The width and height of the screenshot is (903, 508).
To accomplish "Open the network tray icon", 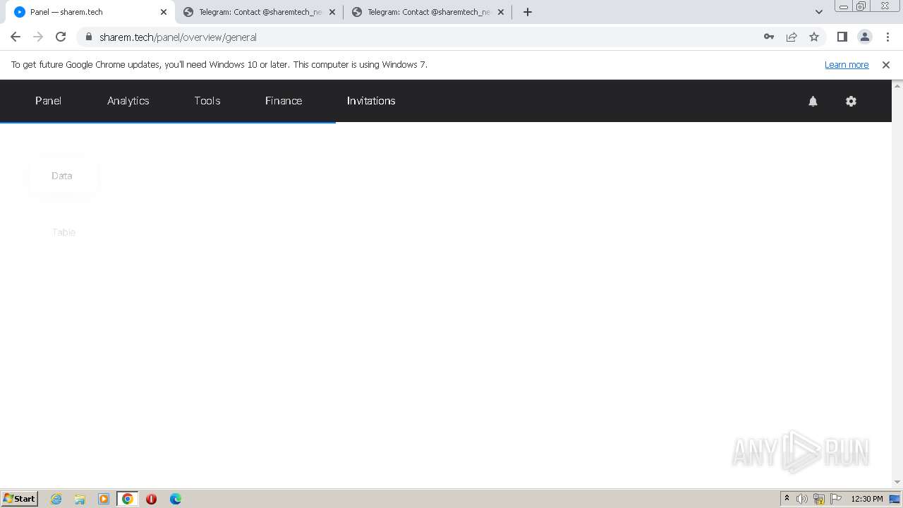I will (819, 499).
